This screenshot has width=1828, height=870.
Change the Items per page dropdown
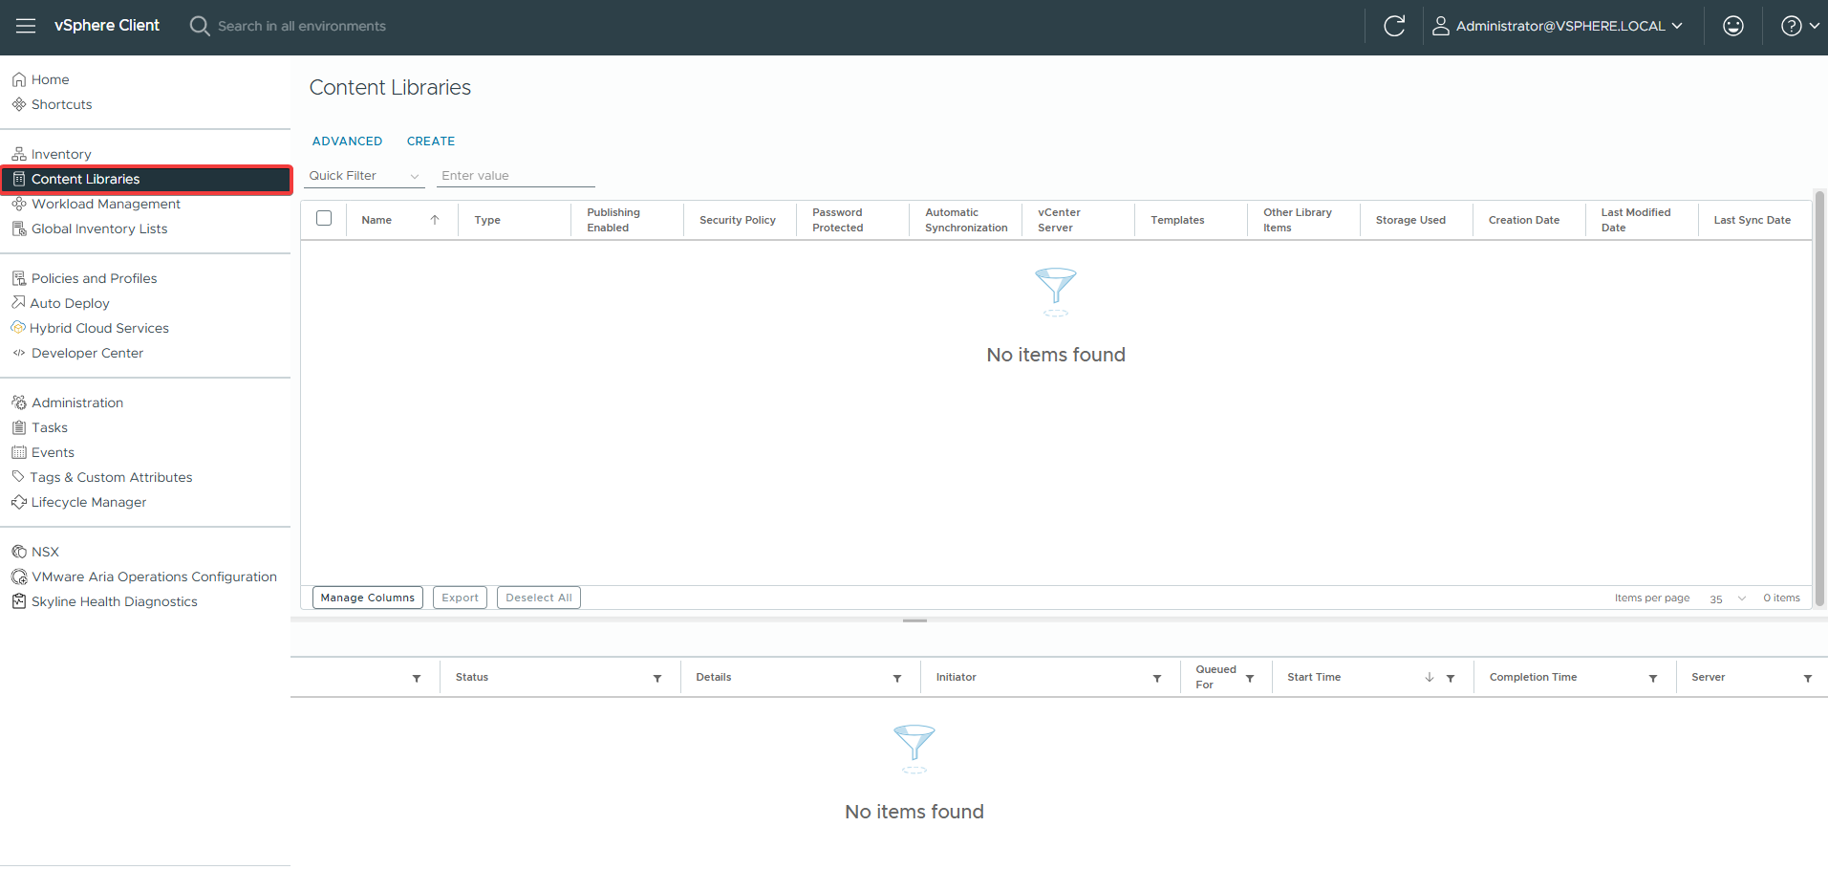1728,598
